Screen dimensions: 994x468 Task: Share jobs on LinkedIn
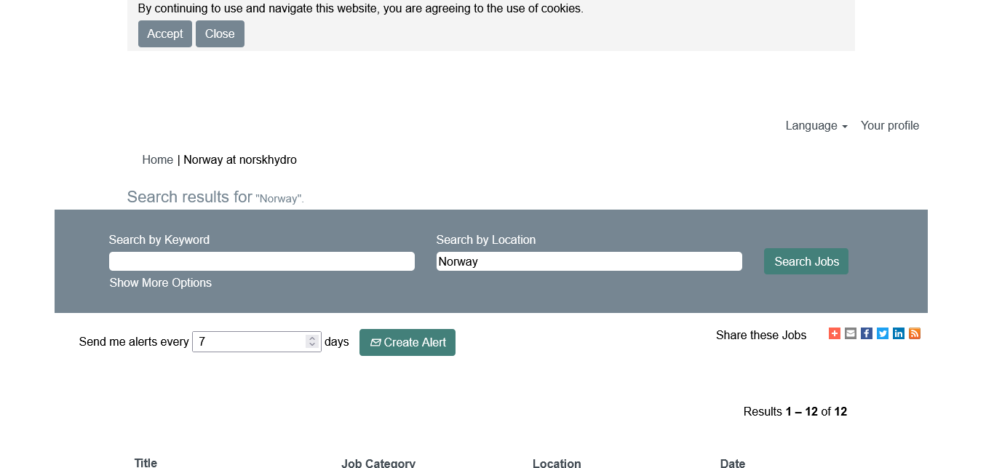[899, 333]
